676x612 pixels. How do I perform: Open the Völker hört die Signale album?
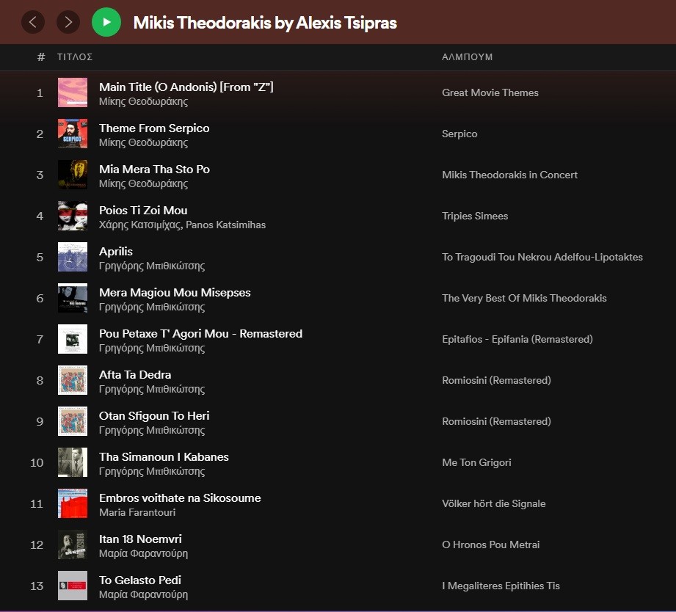click(x=493, y=503)
